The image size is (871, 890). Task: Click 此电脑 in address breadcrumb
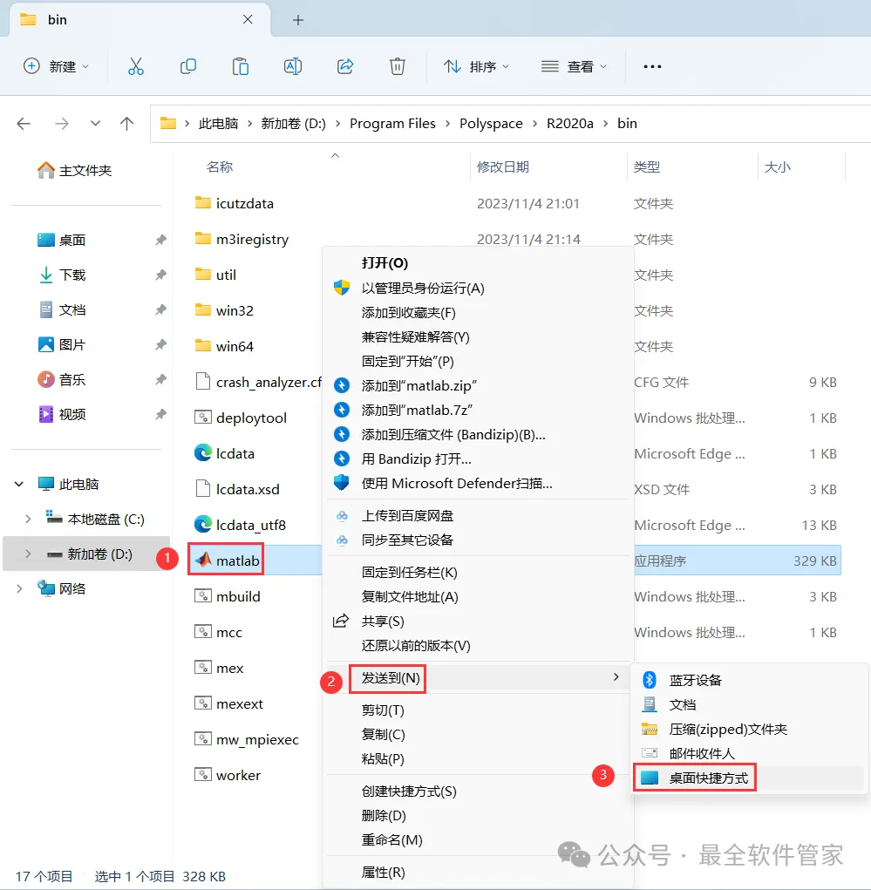(218, 123)
